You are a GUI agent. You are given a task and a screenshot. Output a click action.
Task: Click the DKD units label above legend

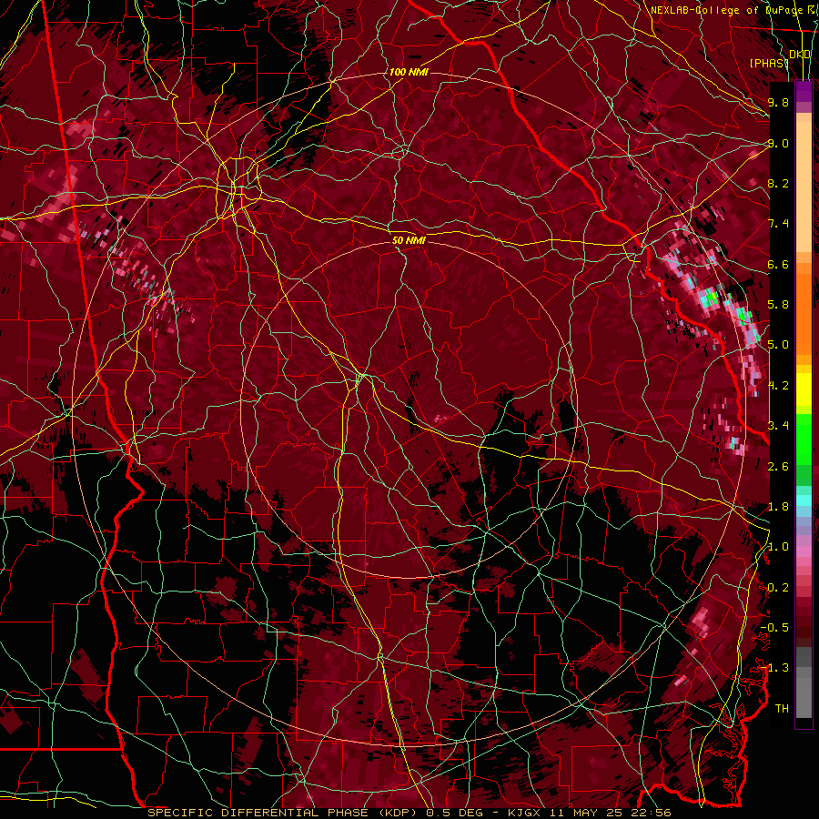800,55
